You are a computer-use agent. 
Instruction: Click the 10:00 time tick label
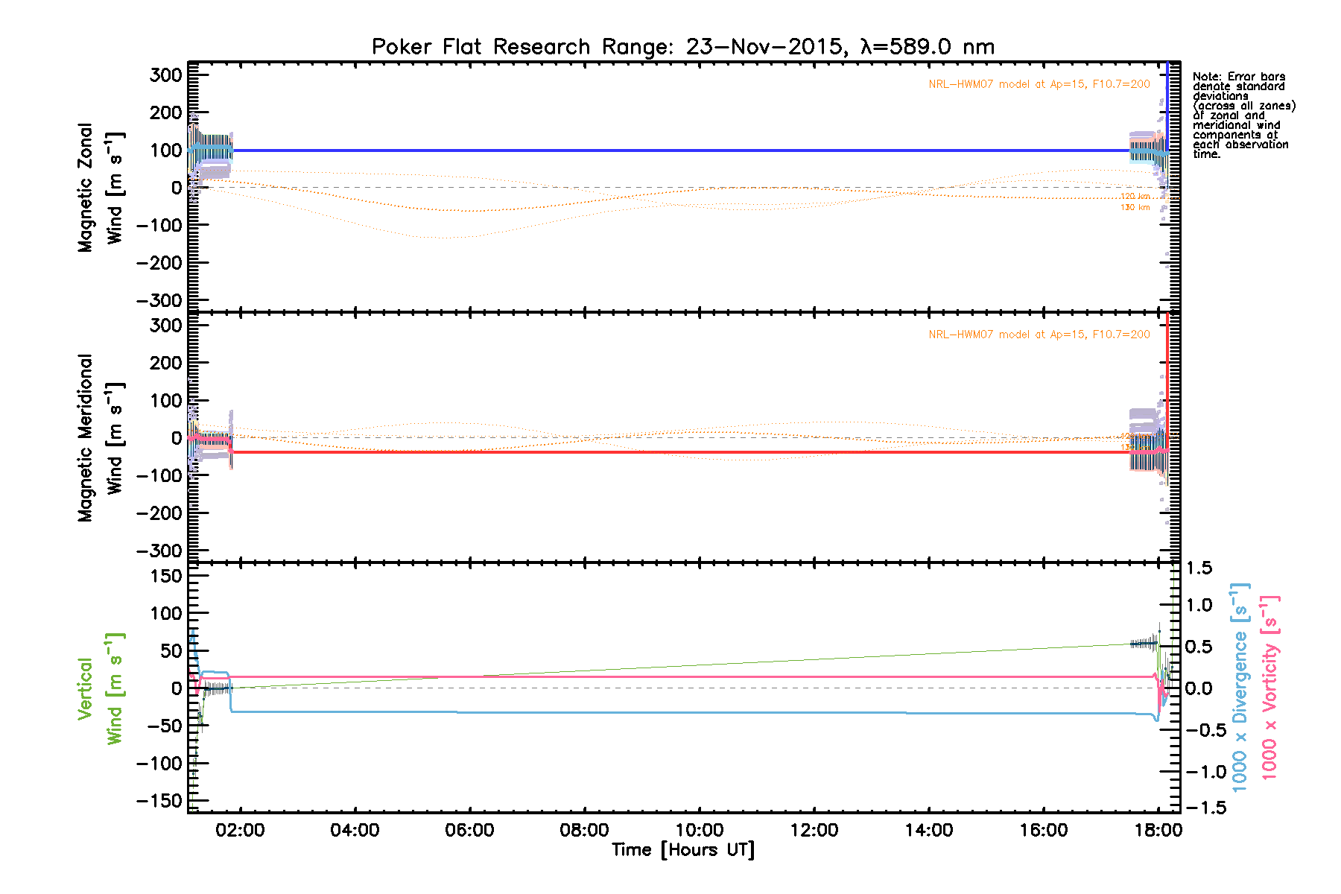[x=699, y=830]
